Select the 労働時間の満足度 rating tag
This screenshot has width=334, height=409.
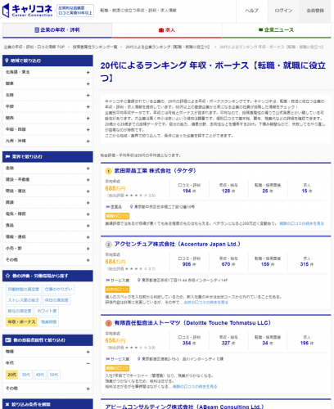pyautogui.click(x=23, y=290)
